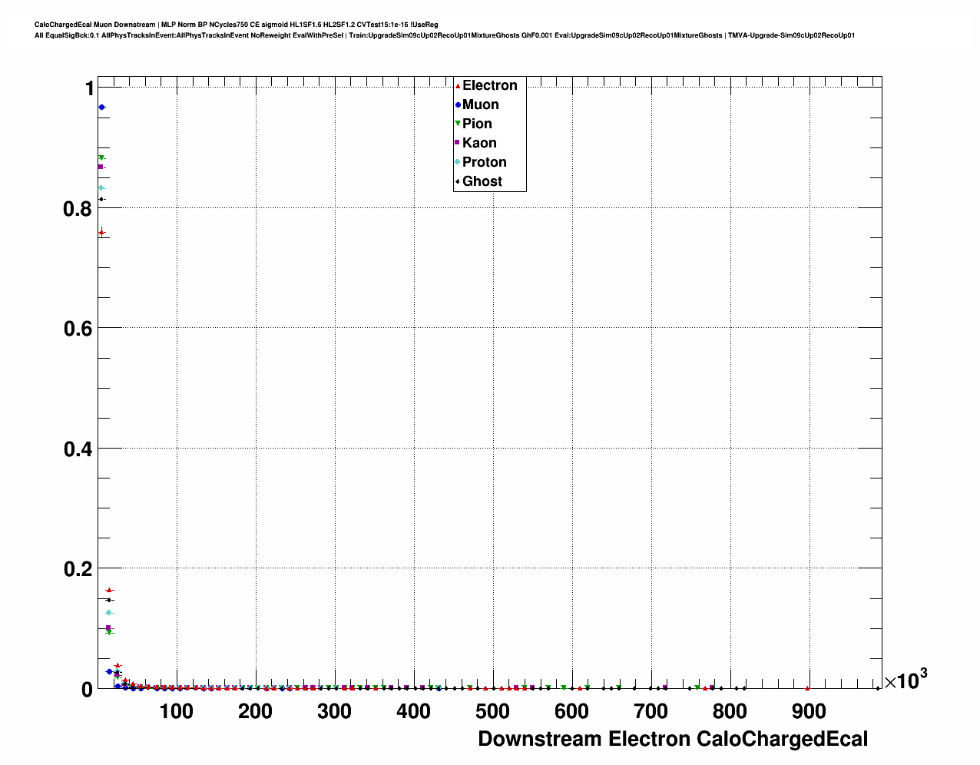Screen dimensions: 980x765
Task: Click the x-axis label 300
Action: pyautogui.click(x=334, y=711)
